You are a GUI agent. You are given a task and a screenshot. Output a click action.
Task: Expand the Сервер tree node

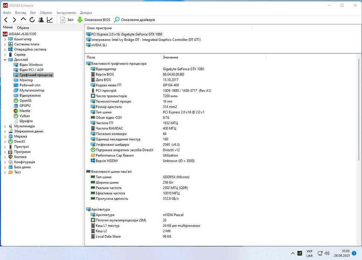(5, 55)
